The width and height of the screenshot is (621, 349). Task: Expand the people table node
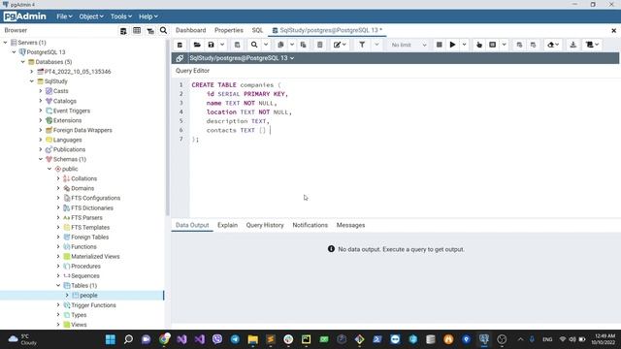(x=67, y=295)
